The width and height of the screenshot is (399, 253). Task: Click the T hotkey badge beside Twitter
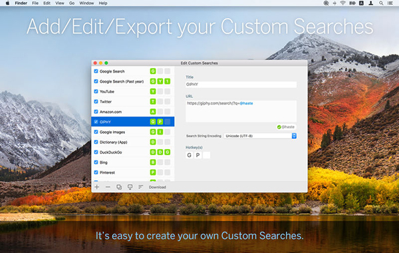153,102
